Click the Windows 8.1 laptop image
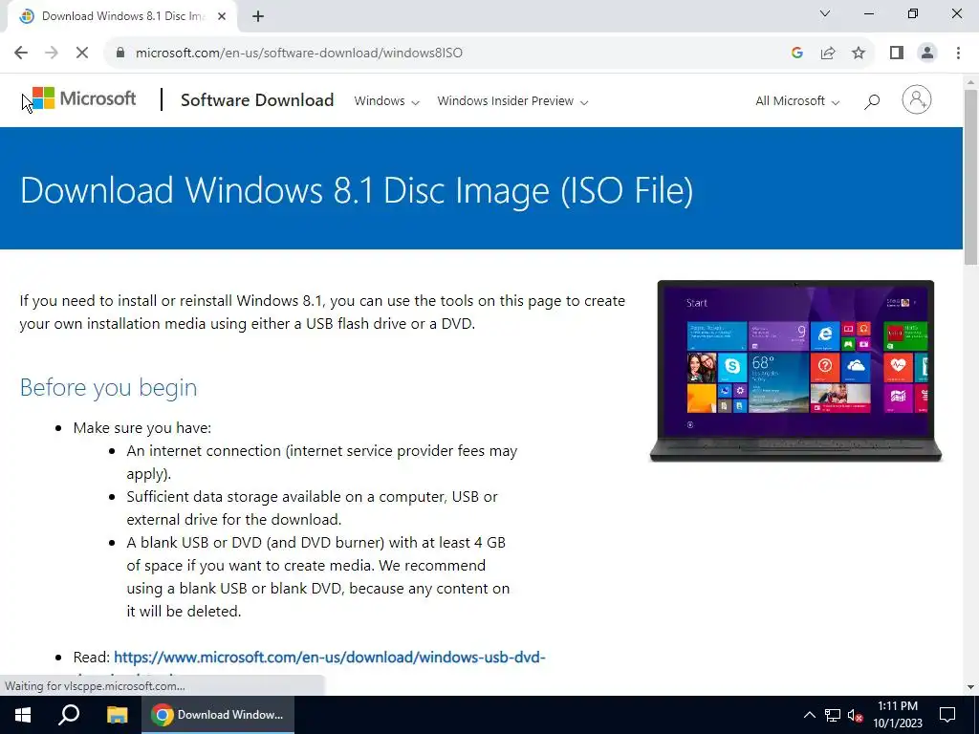979x734 pixels. coord(795,371)
